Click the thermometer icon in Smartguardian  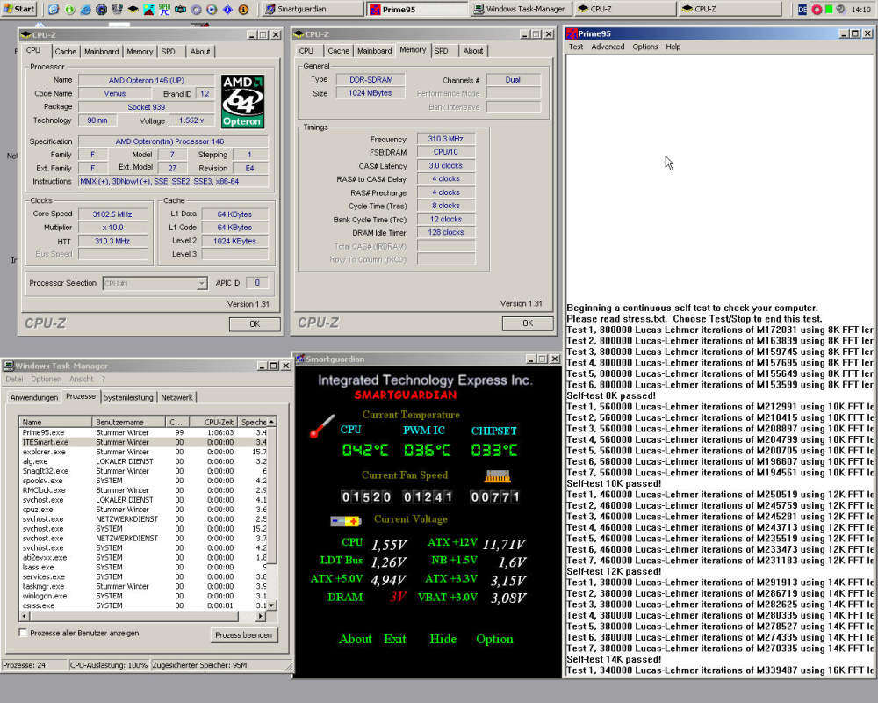click(x=321, y=426)
